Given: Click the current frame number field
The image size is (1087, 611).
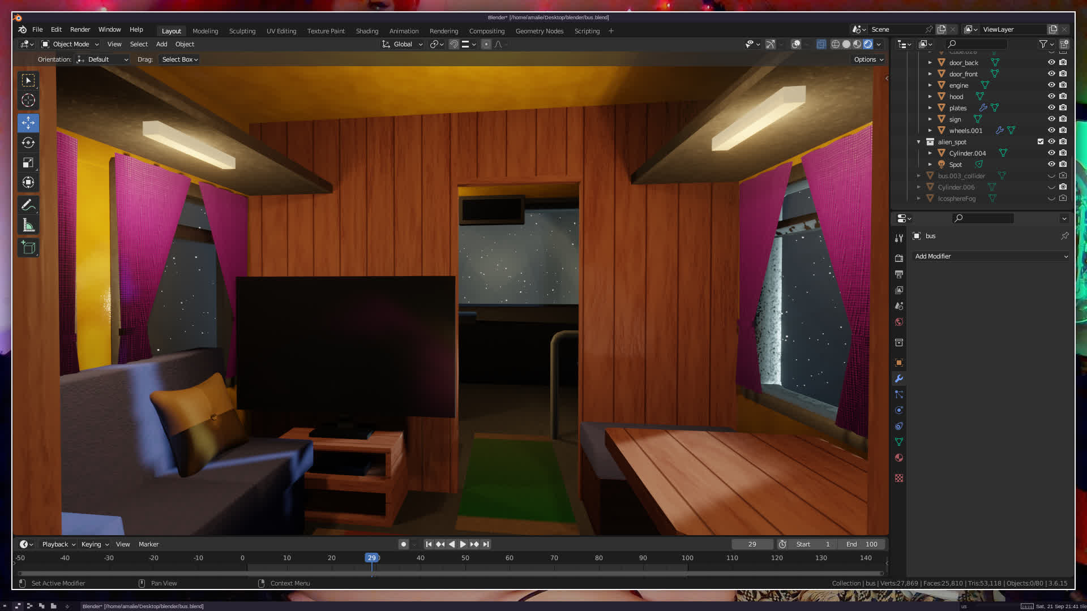Looking at the screenshot, I should [752, 544].
